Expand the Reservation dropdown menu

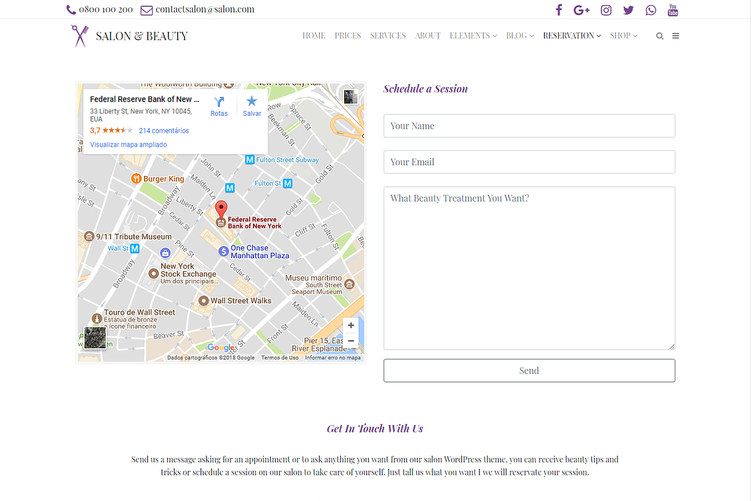point(572,36)
